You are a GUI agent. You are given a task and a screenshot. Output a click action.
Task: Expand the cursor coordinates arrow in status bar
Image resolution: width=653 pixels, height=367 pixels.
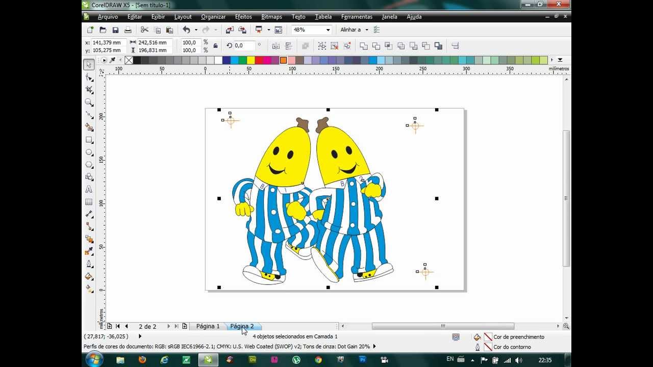[140, 336]
